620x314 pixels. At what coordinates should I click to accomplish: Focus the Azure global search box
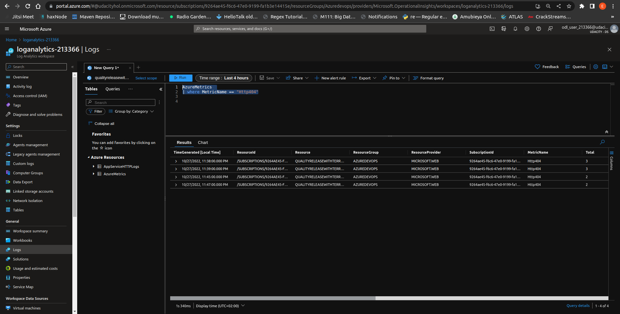coord(310,29)
